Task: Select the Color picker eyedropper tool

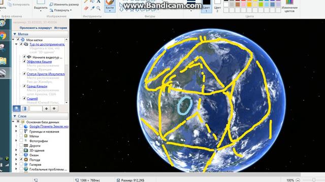Action: pyautogui.click(x=92, y=9)
